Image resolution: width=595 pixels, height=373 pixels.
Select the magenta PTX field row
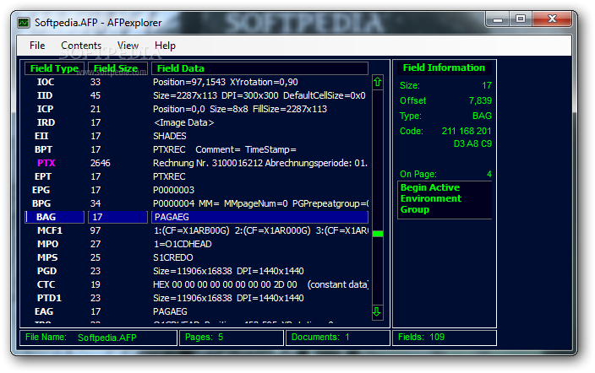pos(197,163)
